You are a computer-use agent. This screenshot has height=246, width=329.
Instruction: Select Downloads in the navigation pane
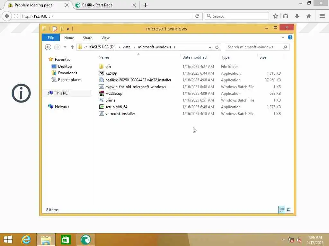pyautogui.click(x=67, y=73)
